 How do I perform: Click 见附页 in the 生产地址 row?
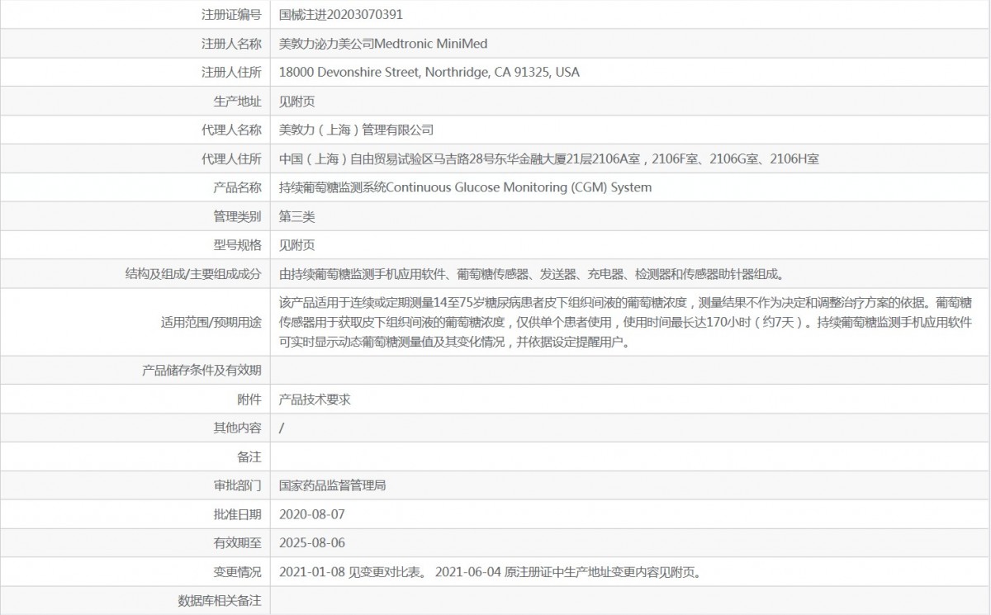coord(296,101)
